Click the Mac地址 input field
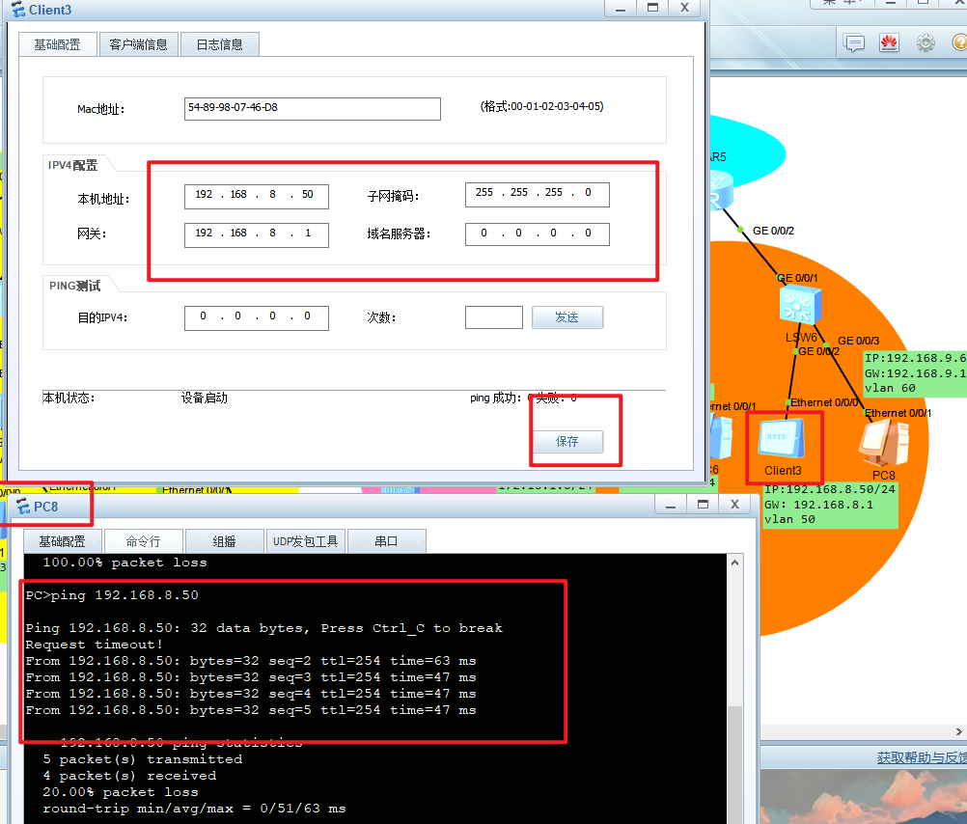 point(312,108)
